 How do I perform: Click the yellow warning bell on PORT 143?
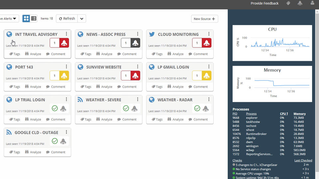64,76
